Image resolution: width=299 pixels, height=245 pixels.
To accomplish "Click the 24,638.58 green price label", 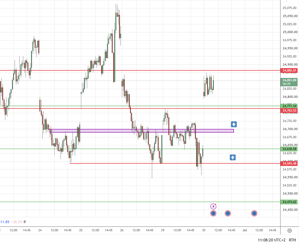I will click(x=289, y=149).
